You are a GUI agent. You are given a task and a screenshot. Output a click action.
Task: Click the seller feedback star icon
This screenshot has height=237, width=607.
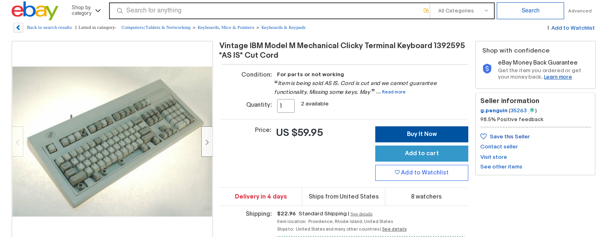point(532,110)
